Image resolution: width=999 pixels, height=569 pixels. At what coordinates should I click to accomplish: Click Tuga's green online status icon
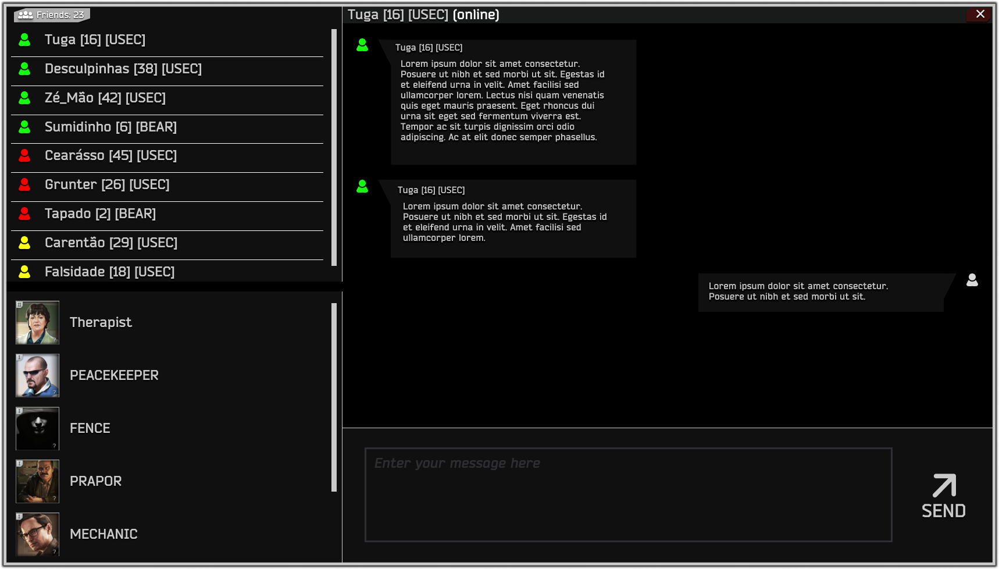click(x=24, y=40)
